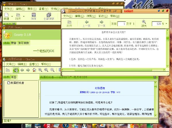Close the ChmSee content tab with X button

[x=155, y=77]
